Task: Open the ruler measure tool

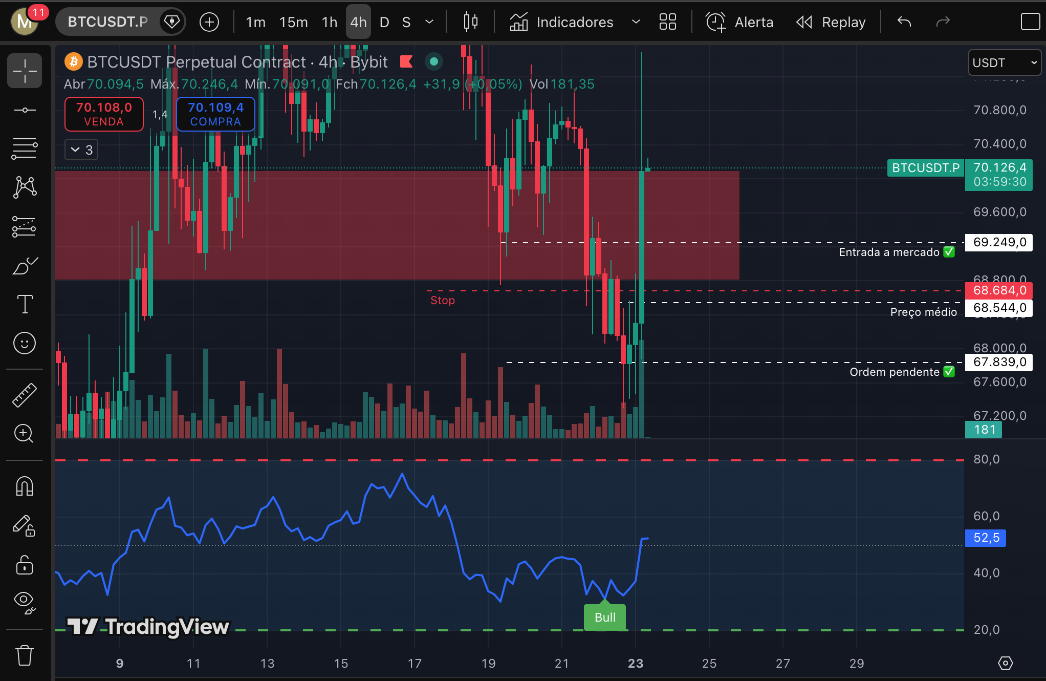Action: (x=25, y=395)
